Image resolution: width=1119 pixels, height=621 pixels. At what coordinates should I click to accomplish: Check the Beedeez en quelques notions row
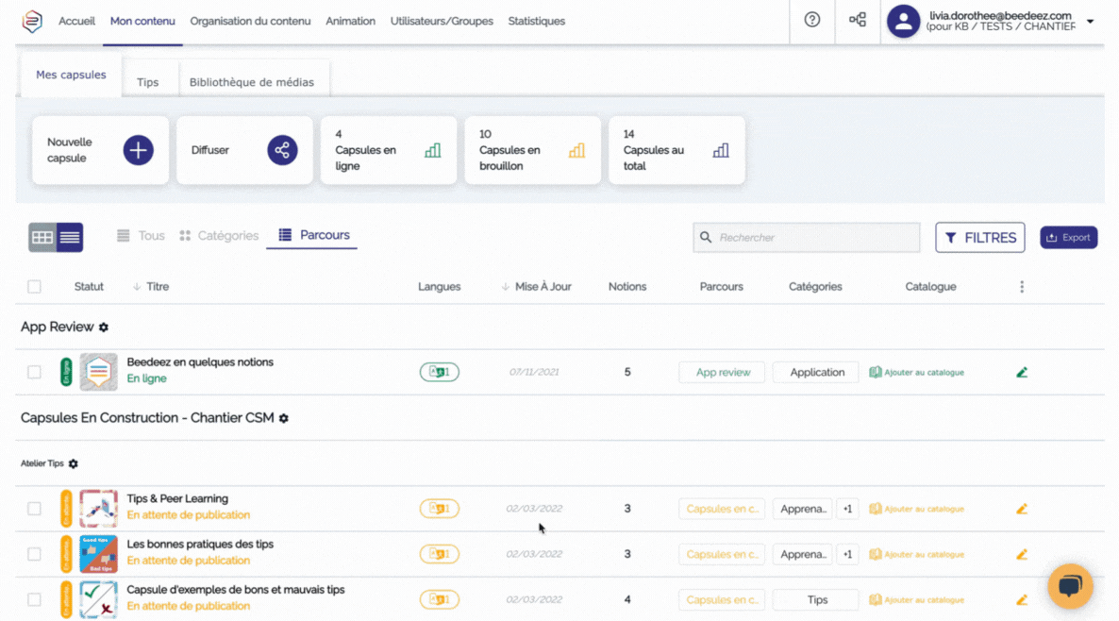(x=35, y=373)
